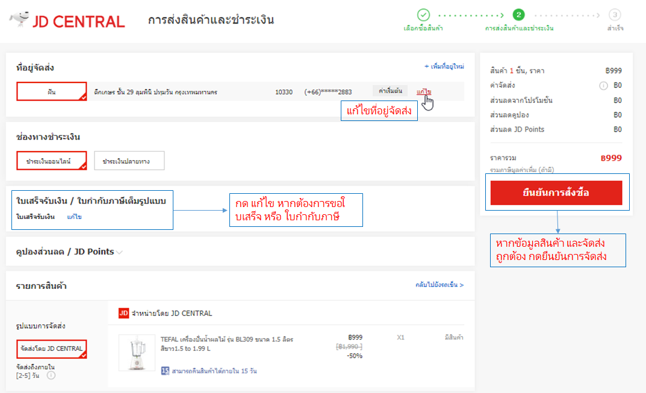Click the X1 quantity text
The height and width of the screenshot is (393, 646).
(400, 338)
